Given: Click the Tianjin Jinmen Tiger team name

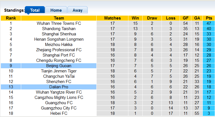Looking at the screenshot, I should point(59,71).
